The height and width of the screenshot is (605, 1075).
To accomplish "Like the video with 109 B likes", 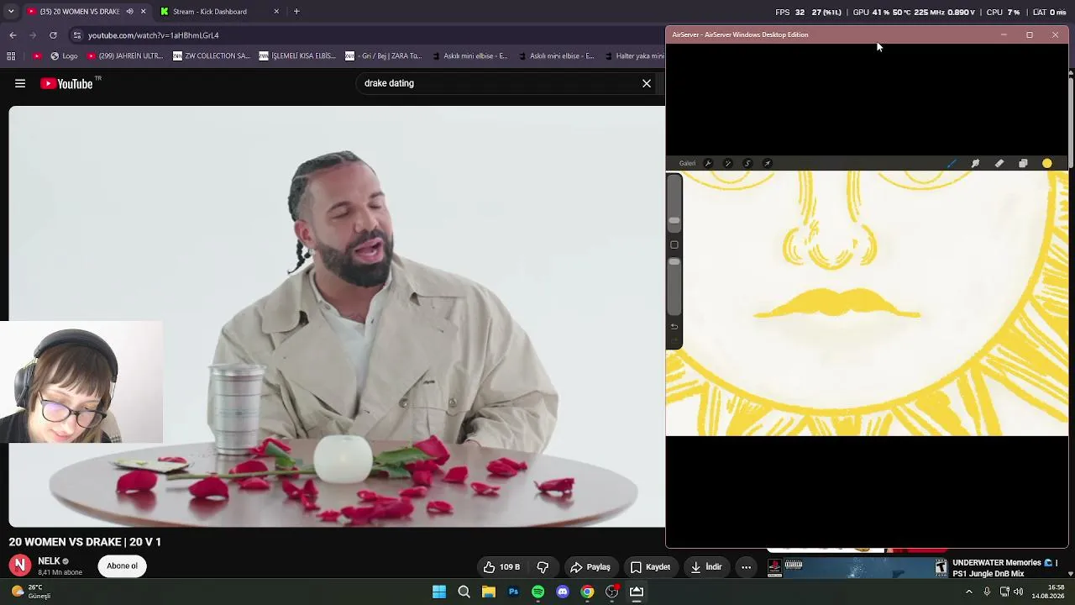I will (x=502, y=567).
